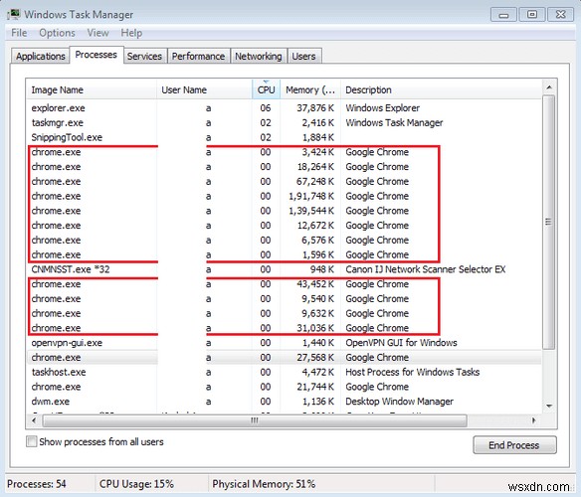Sort by Description column header
581x497 pixels.
(441, 90)
